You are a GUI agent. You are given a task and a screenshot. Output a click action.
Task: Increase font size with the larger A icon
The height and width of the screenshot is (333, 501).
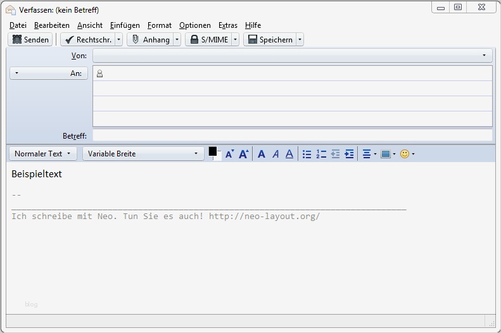pos(244,154)
